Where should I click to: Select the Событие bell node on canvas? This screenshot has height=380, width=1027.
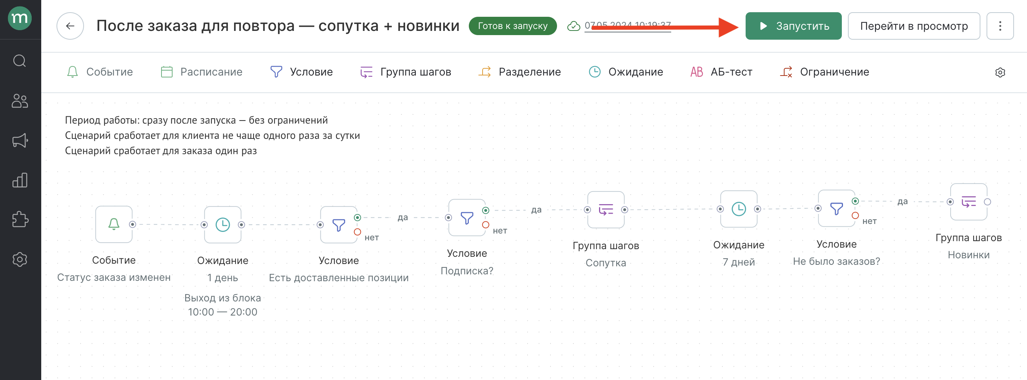click(114, 224)
